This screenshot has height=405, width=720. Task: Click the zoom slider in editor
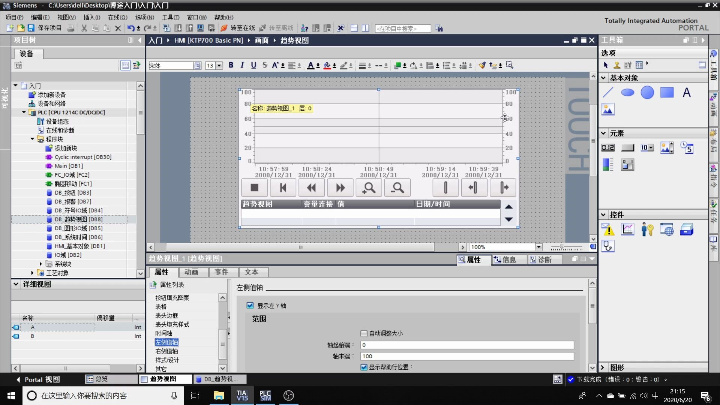click(x=562, y=247)
